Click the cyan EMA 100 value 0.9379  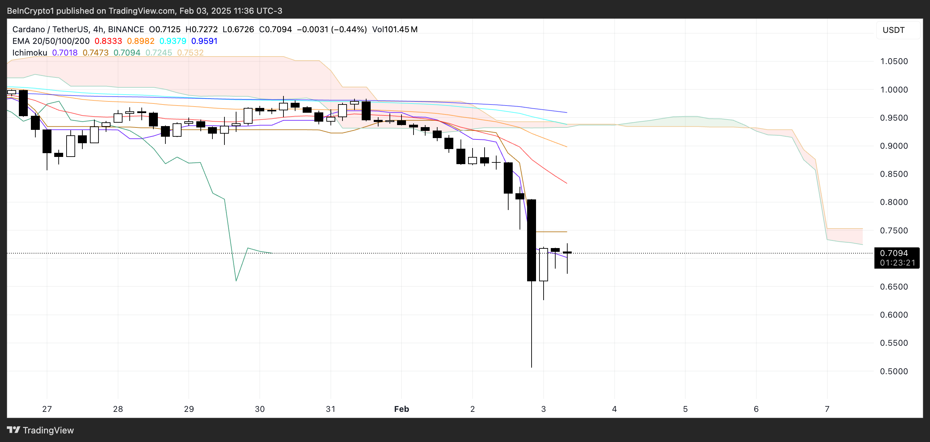click(173, 41)
